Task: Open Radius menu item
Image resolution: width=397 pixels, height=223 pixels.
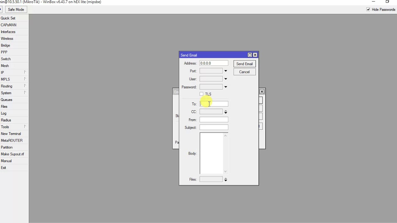Action: pos(6,120)
